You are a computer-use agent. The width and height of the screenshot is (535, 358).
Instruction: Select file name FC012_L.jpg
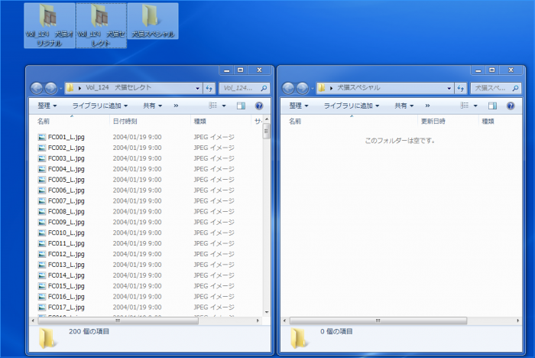pos(66,254)
